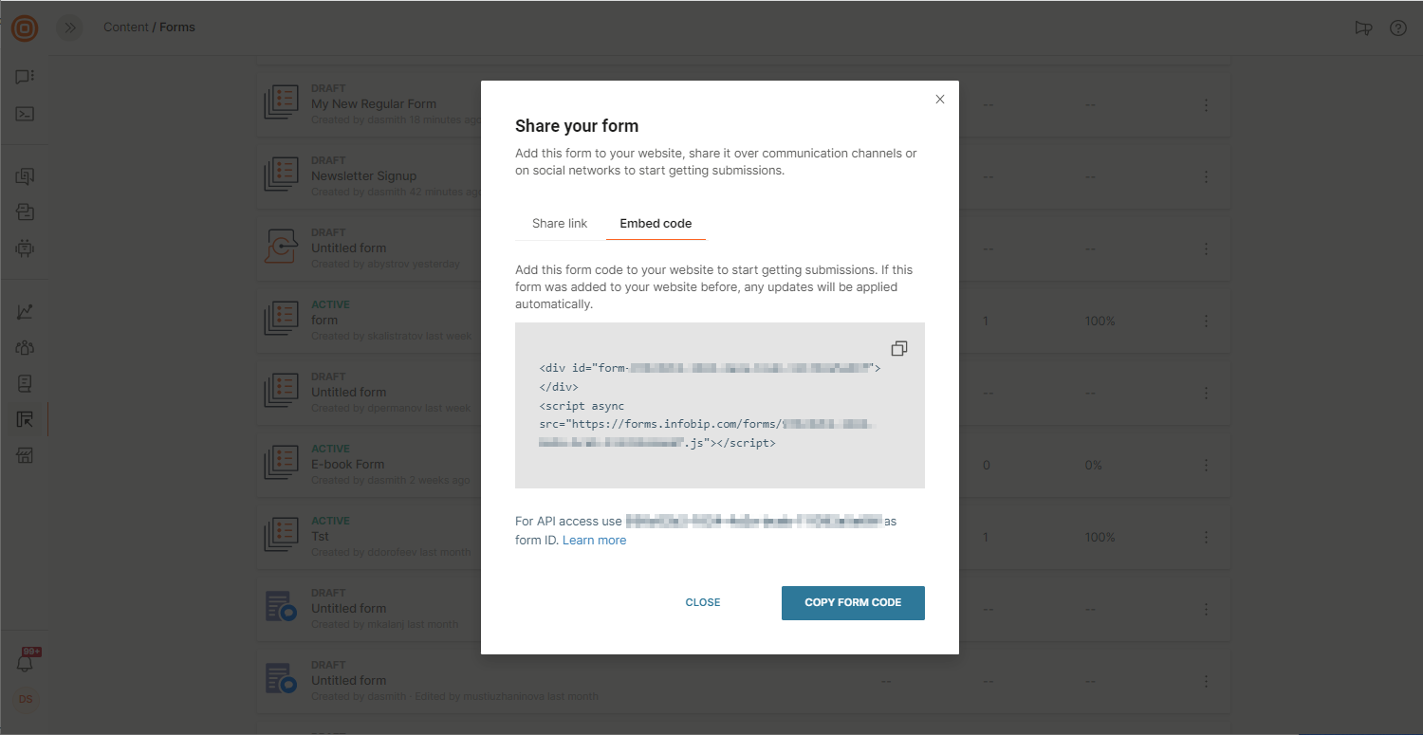This screenshot has width=1423, height=735.
Task: Open the chatbot robot icon in sidebar
Action: point(25,248)
